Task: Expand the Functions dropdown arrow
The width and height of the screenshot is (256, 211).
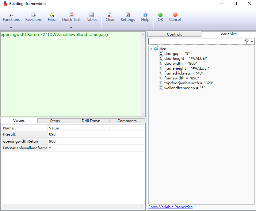Action: pos(11,28)
